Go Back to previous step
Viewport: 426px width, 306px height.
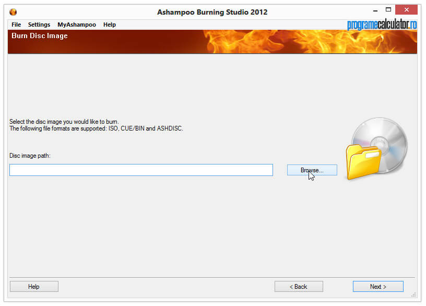[299, 287]
